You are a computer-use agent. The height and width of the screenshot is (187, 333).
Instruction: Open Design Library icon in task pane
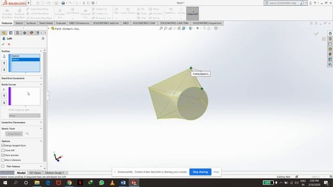[x=330, y=39]
